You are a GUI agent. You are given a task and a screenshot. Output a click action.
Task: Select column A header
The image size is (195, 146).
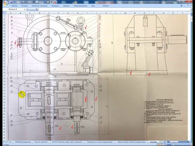click(11, 13)
